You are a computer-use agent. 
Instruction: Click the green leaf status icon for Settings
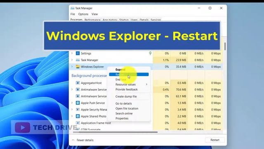click(150, 53)
